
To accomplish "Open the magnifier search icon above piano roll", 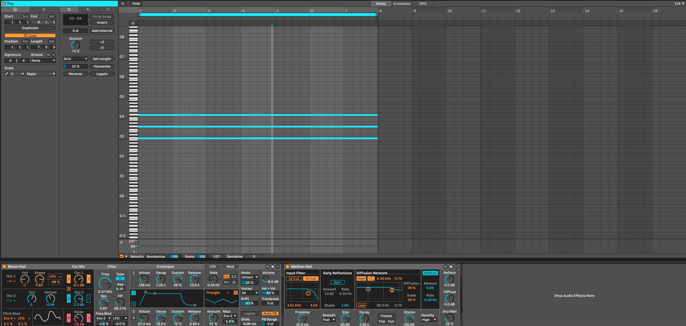I will click(123, 4).
